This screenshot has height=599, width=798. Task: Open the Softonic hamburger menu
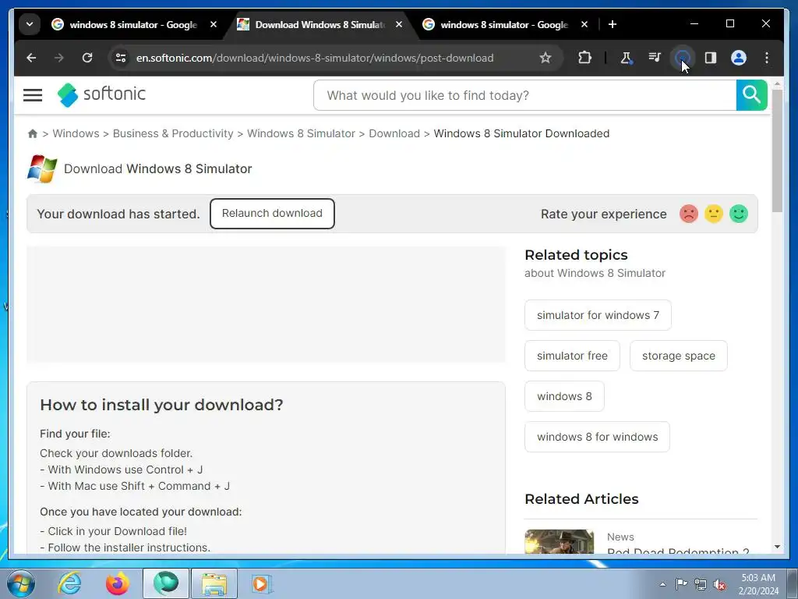(x=33, y=94)
